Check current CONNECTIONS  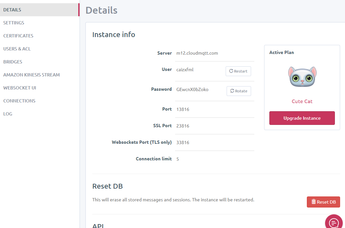19,101
